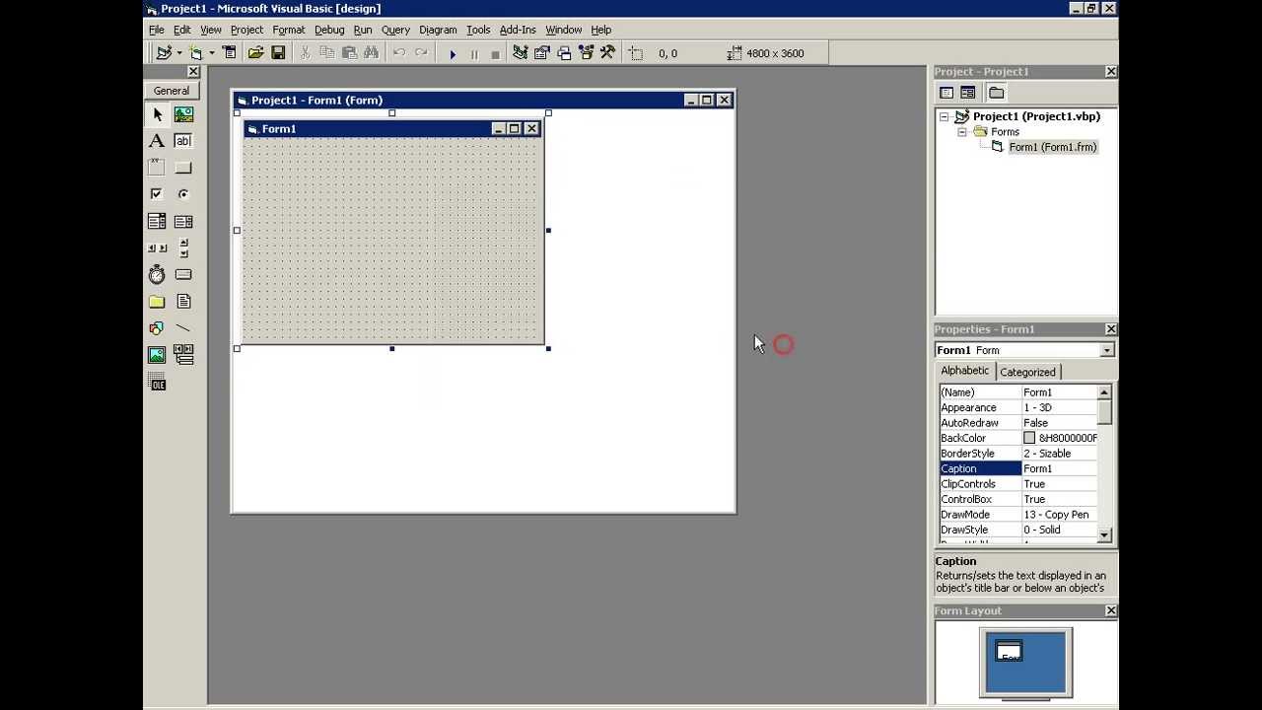Click the Find binoculars icon
Image resolution: width=1262 pixels, height=710 pixels.
[x=371, y=53]
